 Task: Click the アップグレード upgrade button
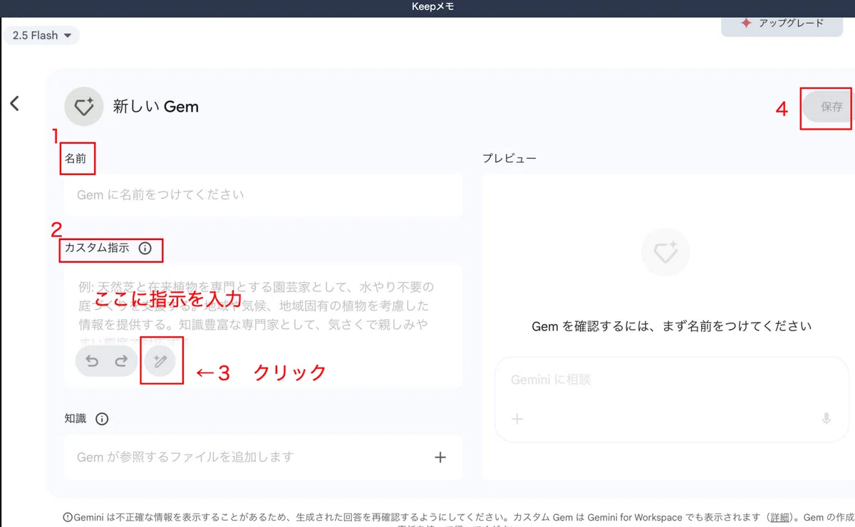[x=782, y=23]
